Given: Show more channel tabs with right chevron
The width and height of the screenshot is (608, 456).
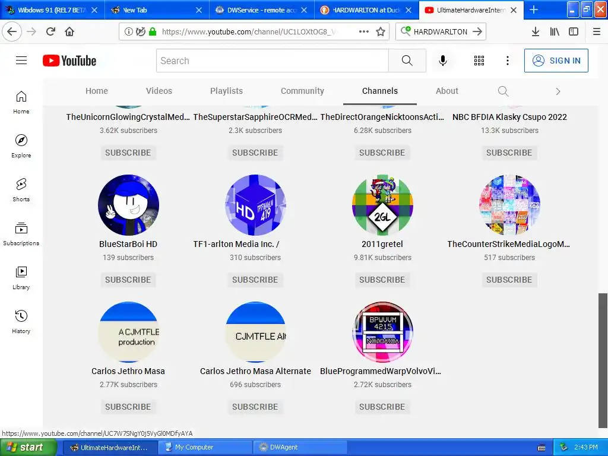Looking at the screenshot, I should (x=558, y=91).
